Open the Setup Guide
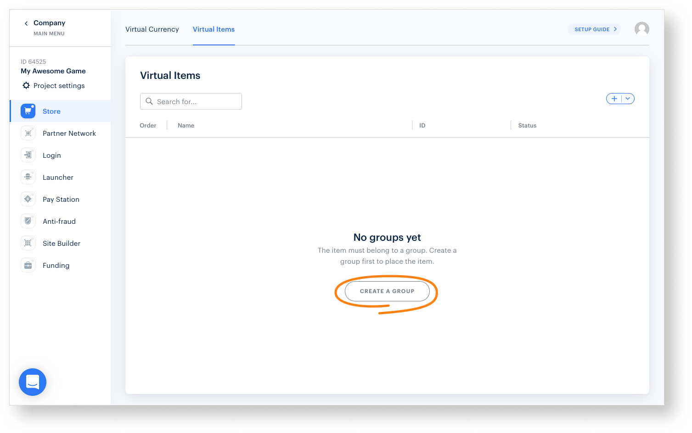692x433 pixels. click(595, 29)
